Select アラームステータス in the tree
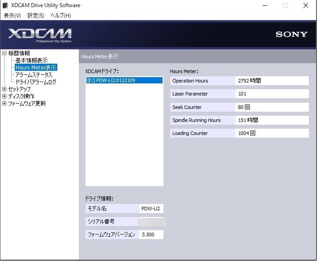This screenshot has height=261, width=317. pos(34,75)
